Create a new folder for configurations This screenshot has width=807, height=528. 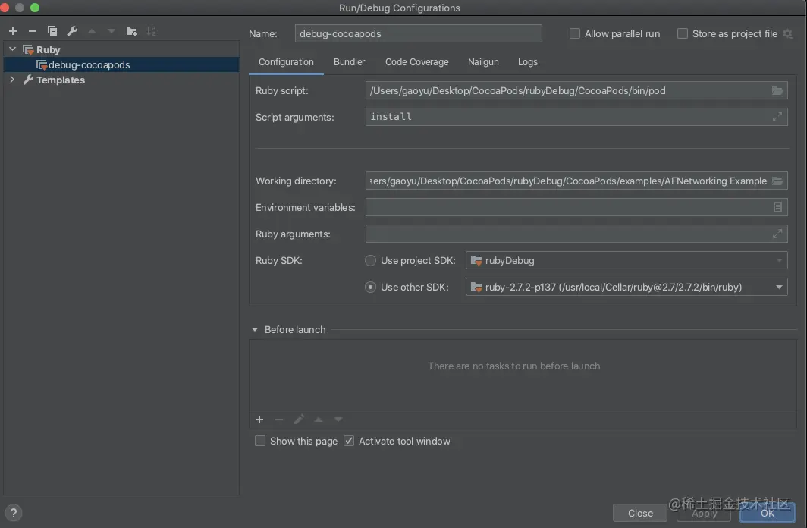click(131, 31)
